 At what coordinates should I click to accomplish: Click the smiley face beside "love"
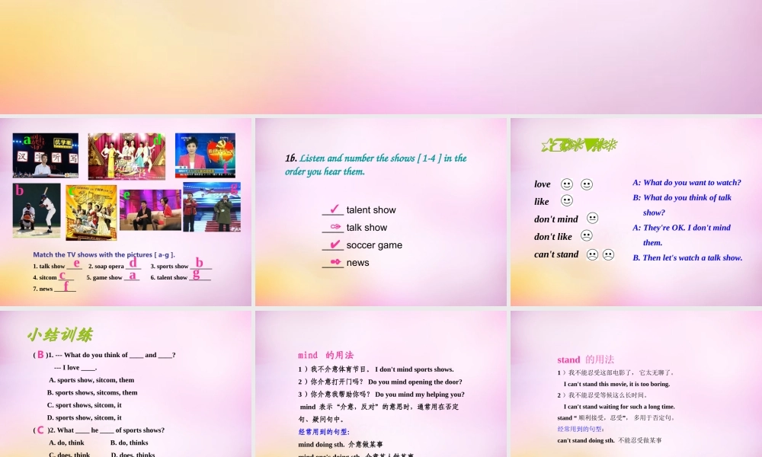click(x=567, y=184)
